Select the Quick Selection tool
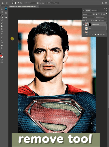Image resolution: width=109 pixels, height=147 pixels. [2, 18]
